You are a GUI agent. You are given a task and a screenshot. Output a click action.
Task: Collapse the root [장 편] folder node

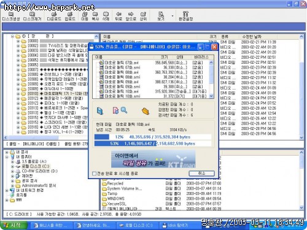13,36
